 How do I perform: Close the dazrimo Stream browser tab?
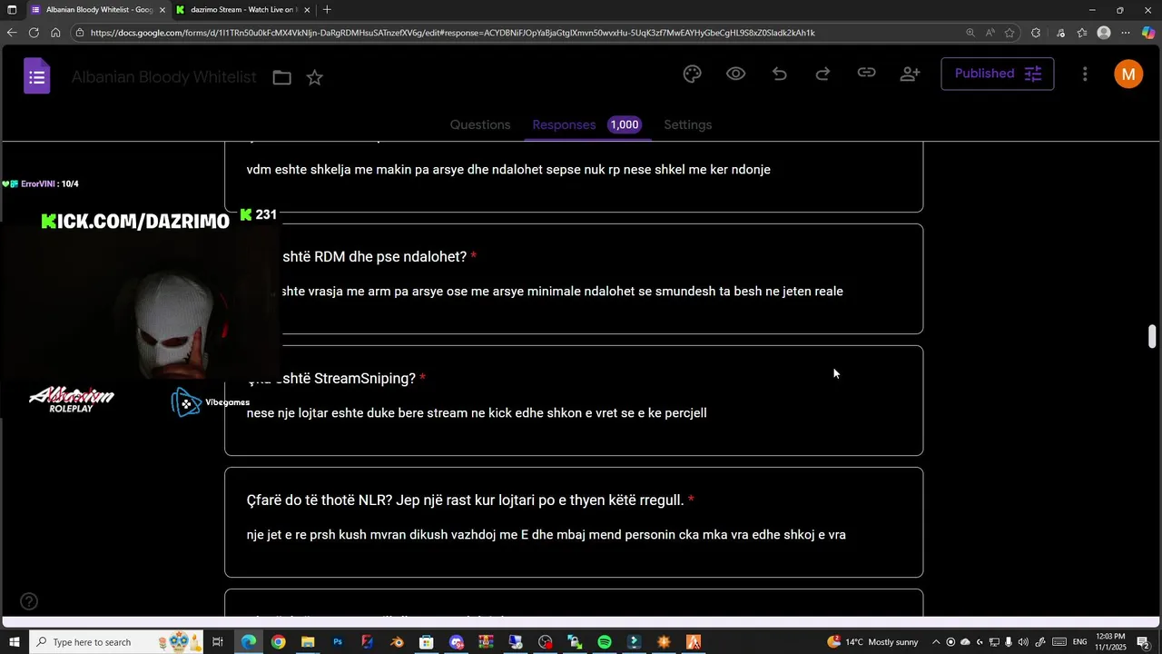click(307, 10)
